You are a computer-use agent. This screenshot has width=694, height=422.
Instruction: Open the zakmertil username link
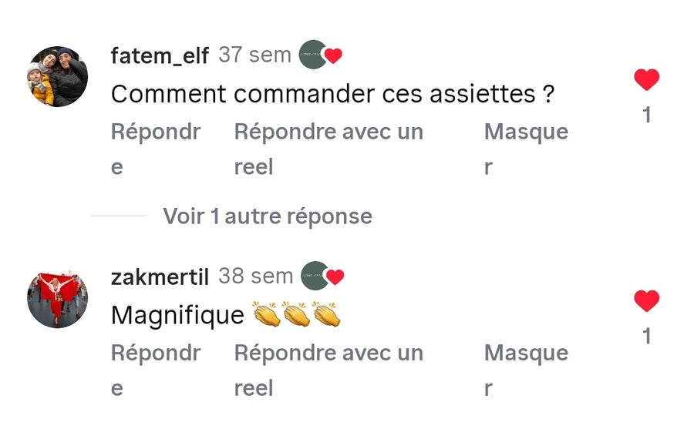click(160, 277)
